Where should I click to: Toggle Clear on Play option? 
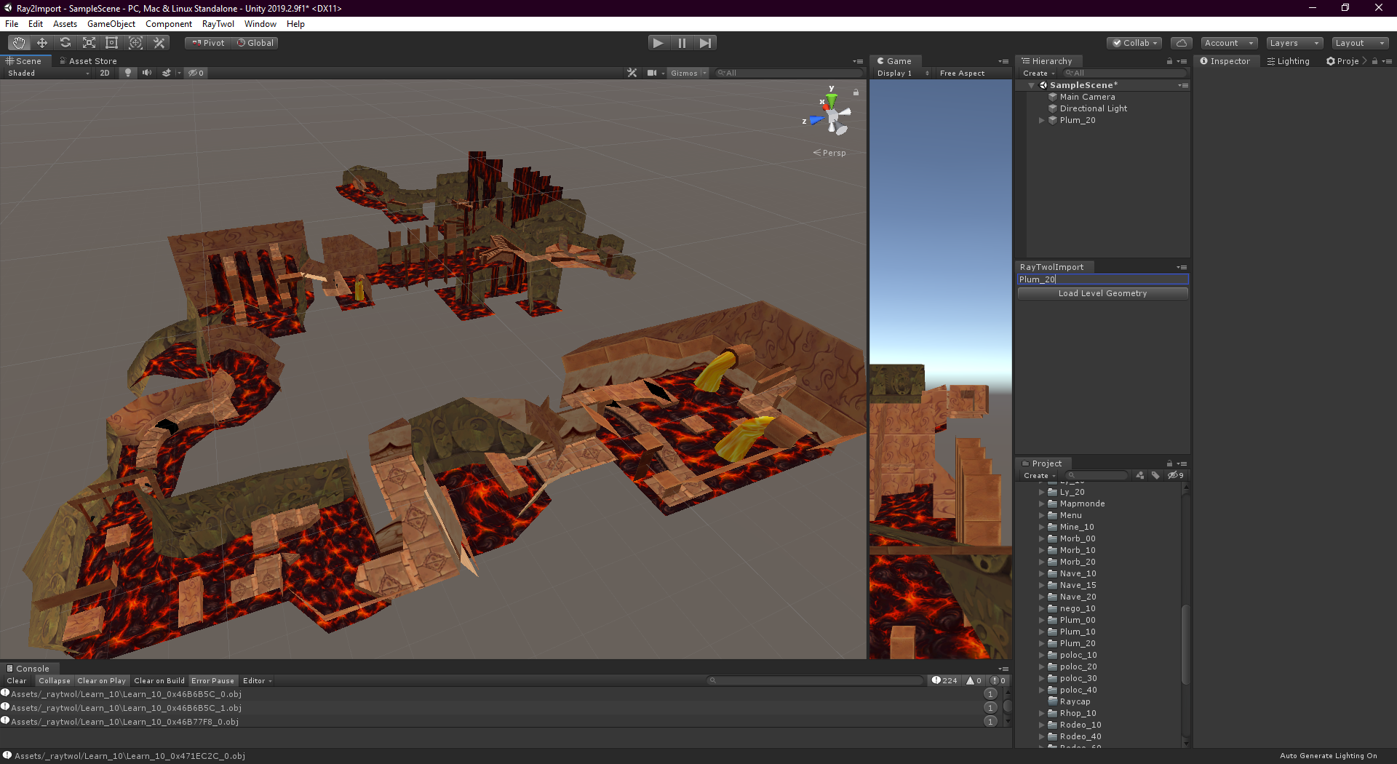(102, 681)
